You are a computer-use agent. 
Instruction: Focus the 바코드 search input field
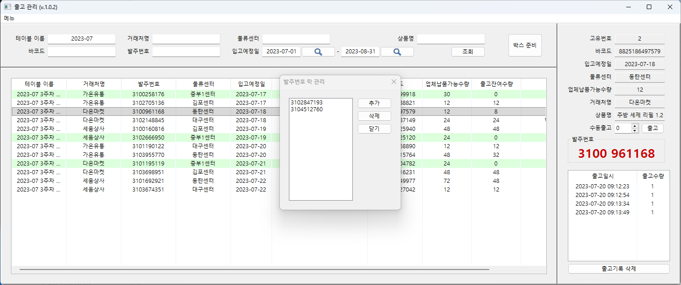coord(82,52)
